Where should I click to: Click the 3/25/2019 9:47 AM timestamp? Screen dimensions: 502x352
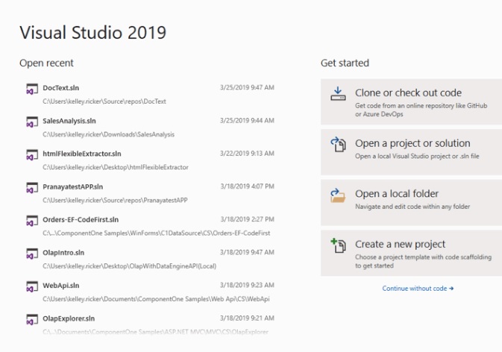(247, 88)
